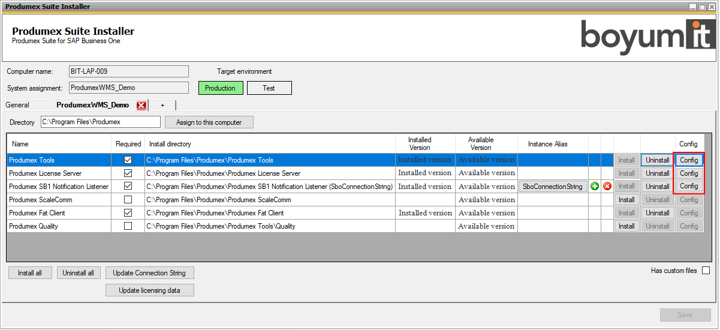Click SboConnectionString instance alias button

(553, 187)
